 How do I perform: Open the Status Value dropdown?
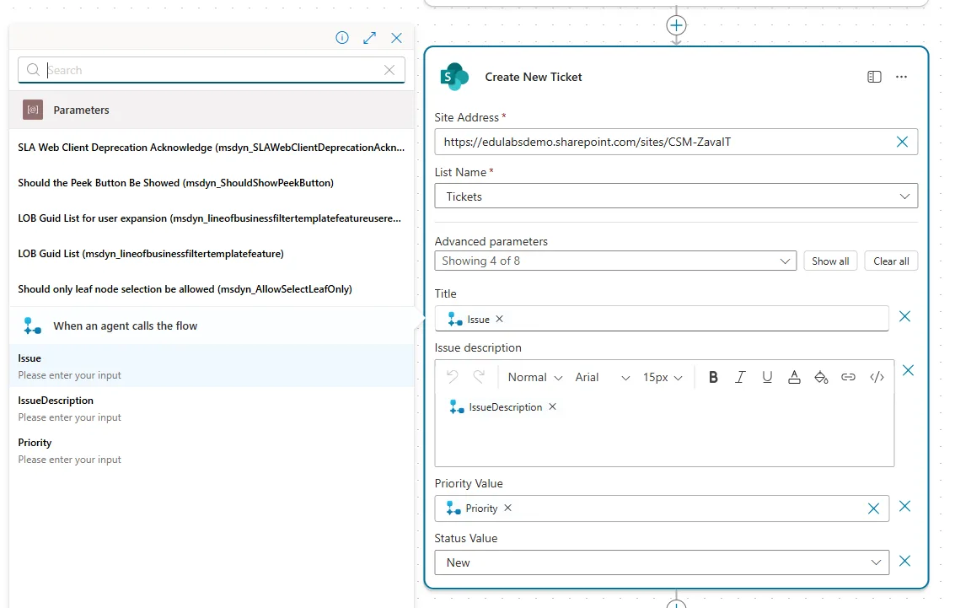click(662, 562)
